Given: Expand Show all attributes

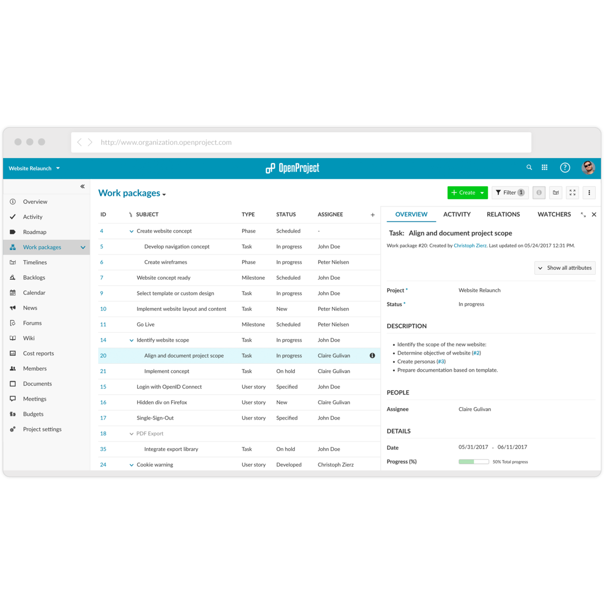Looking at the screenshot, I should click(564, 268).
